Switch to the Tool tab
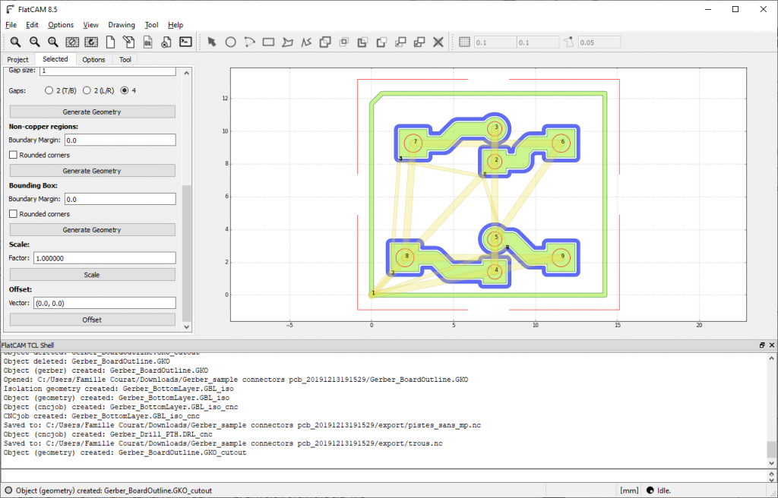This screenshot has height=498, width=778. (125, 59)
